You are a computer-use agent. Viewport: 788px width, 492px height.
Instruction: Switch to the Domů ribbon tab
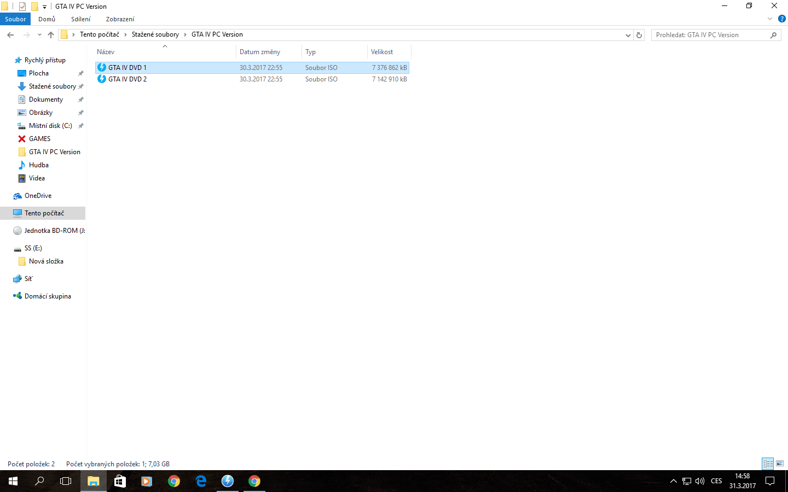pyautogui.click(x=47, y=19)
